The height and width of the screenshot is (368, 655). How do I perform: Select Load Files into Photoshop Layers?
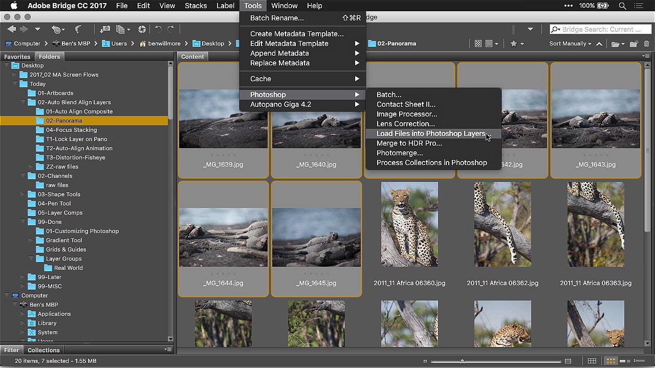pyautogui.click(x=433, y=133)
